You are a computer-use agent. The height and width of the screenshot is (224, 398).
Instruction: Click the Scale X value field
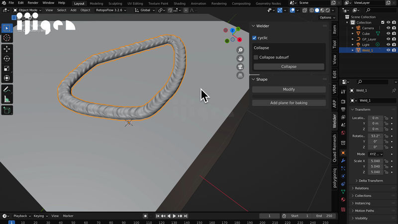(376, 161)
